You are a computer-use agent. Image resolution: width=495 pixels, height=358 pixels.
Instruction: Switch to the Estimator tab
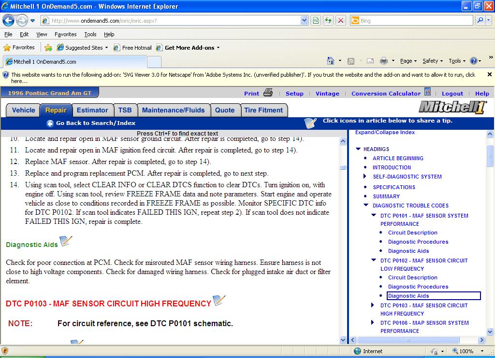tap(92, 110)
